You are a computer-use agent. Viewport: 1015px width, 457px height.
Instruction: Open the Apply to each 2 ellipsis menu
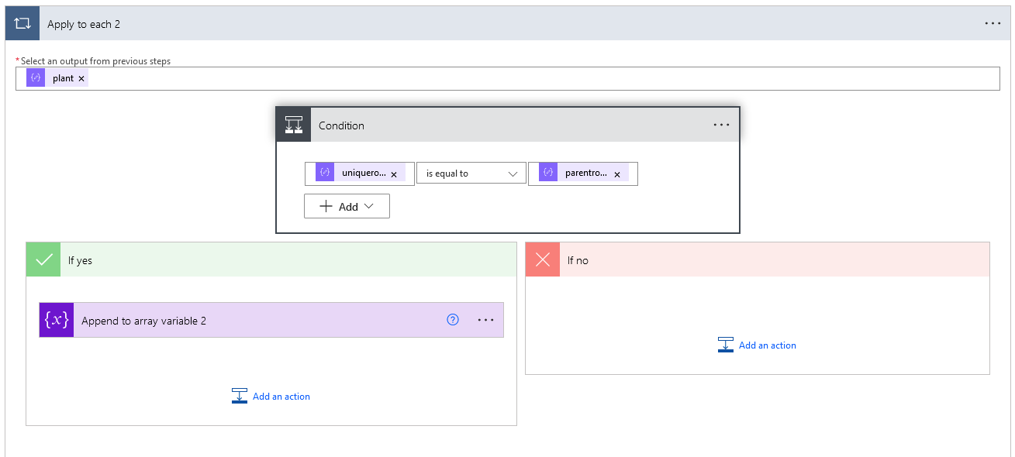[993, 24]
